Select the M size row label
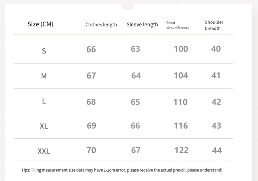258x181 pixels. [44, 76]
